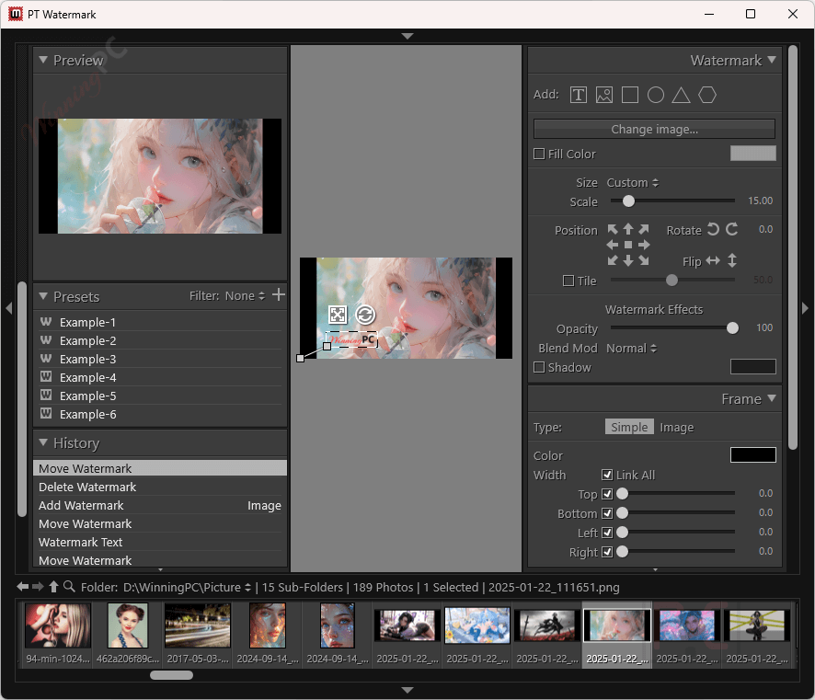Open the folder search magnifier
815x700 pixels.
coord(69,587)
